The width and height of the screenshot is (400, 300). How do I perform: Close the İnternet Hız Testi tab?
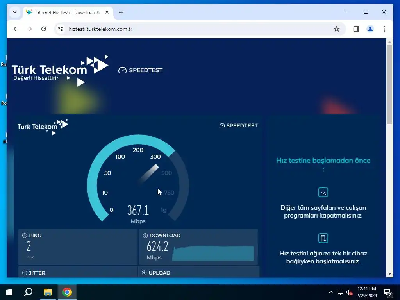(107, 12)
